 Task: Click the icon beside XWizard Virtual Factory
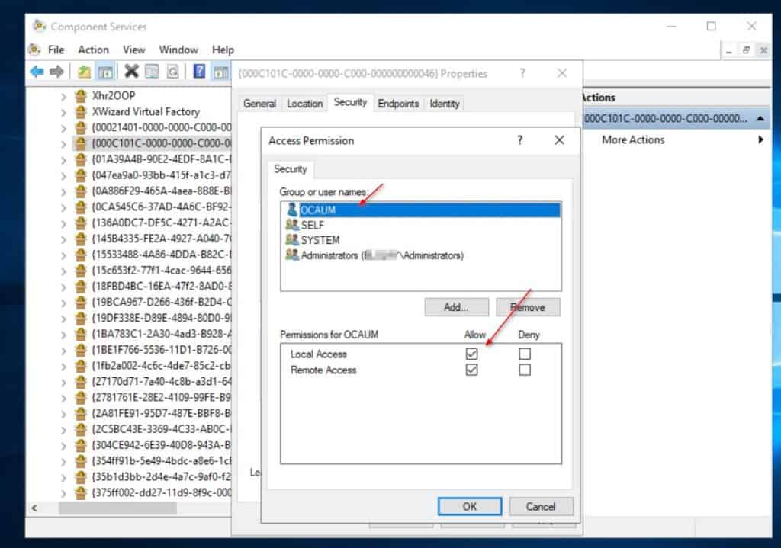81,111
